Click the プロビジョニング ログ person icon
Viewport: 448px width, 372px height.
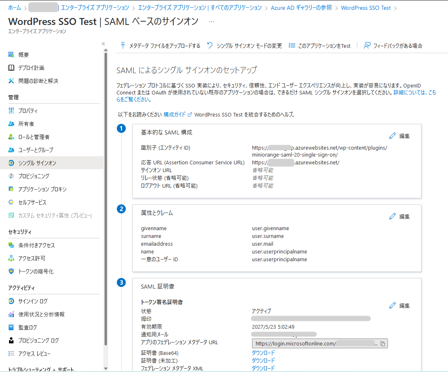[11, 340]
